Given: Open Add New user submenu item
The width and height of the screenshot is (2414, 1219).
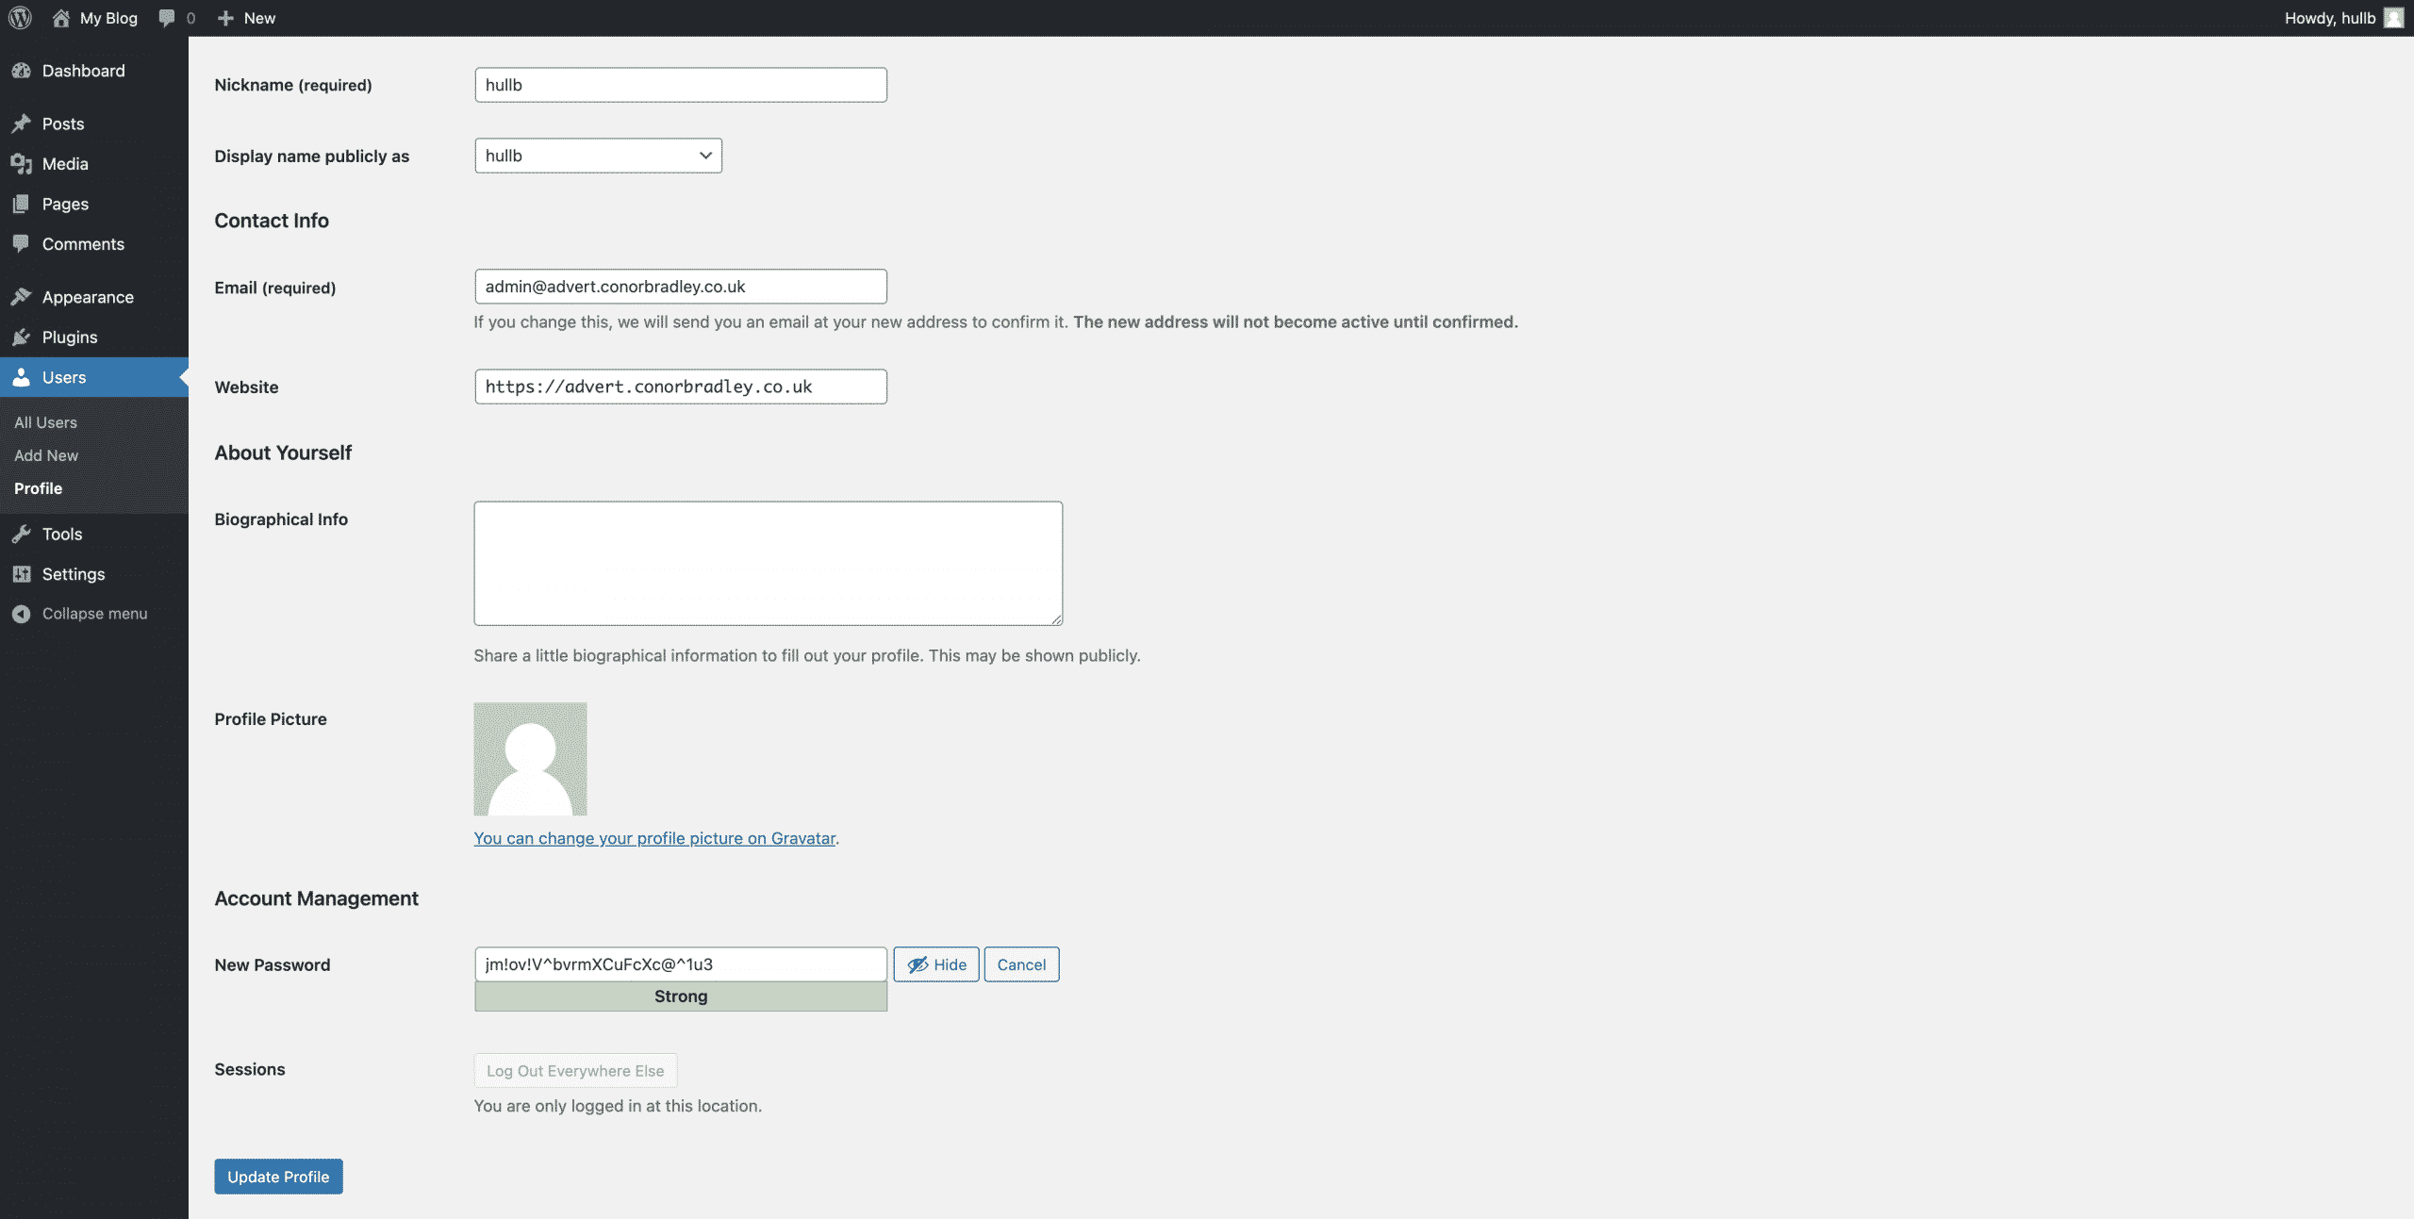Looking at the screenshot, I should (x=46, y=455).
